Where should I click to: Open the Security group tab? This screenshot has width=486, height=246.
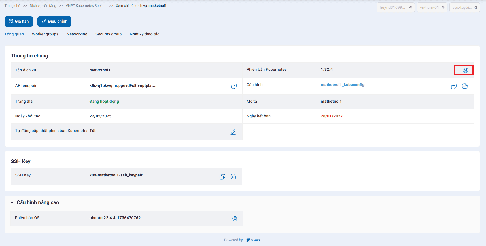point(109,34)
